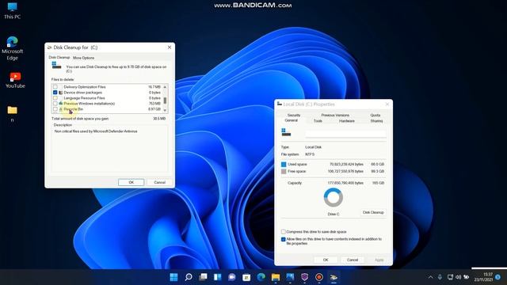Open the Widgets panel from taskbar
This screenshot has width=507, height=285.
[218, 277]
